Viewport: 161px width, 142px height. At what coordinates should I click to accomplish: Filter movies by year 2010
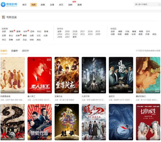90,34
